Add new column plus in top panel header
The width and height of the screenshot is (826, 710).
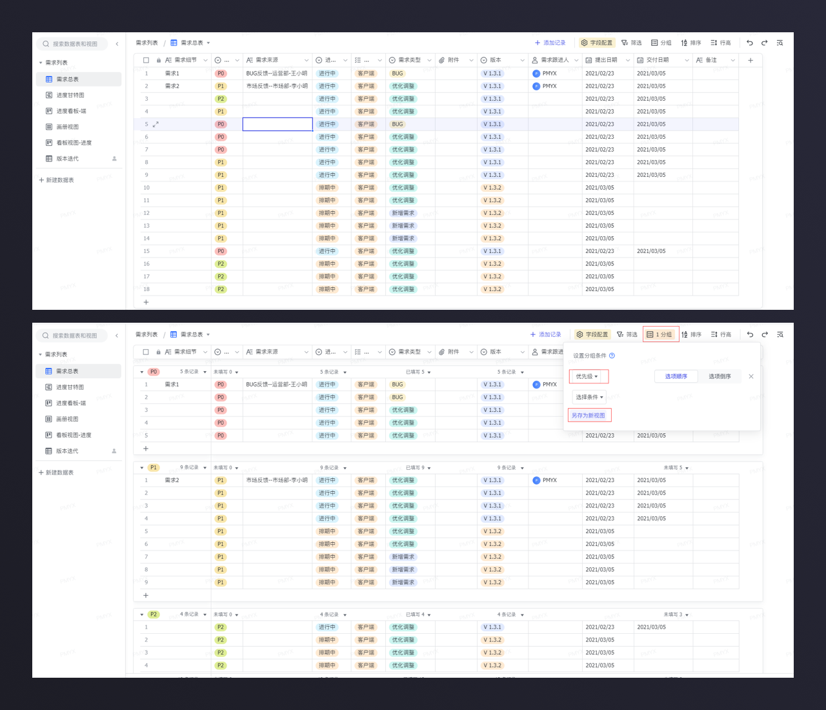coord(750,60)
